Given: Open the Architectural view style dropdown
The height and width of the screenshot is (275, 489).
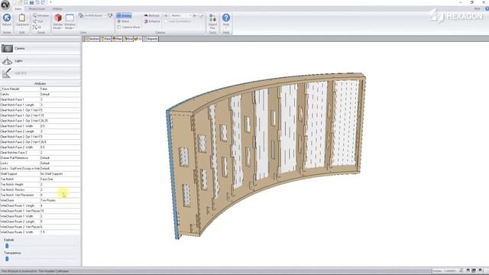Looking at the screenshot, I should click(x=96, y=15).
